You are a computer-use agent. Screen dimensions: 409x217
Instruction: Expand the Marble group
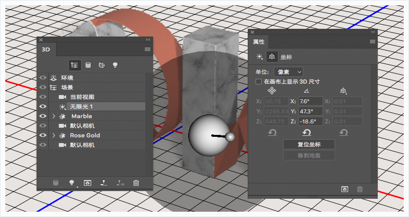click(54, 116)
